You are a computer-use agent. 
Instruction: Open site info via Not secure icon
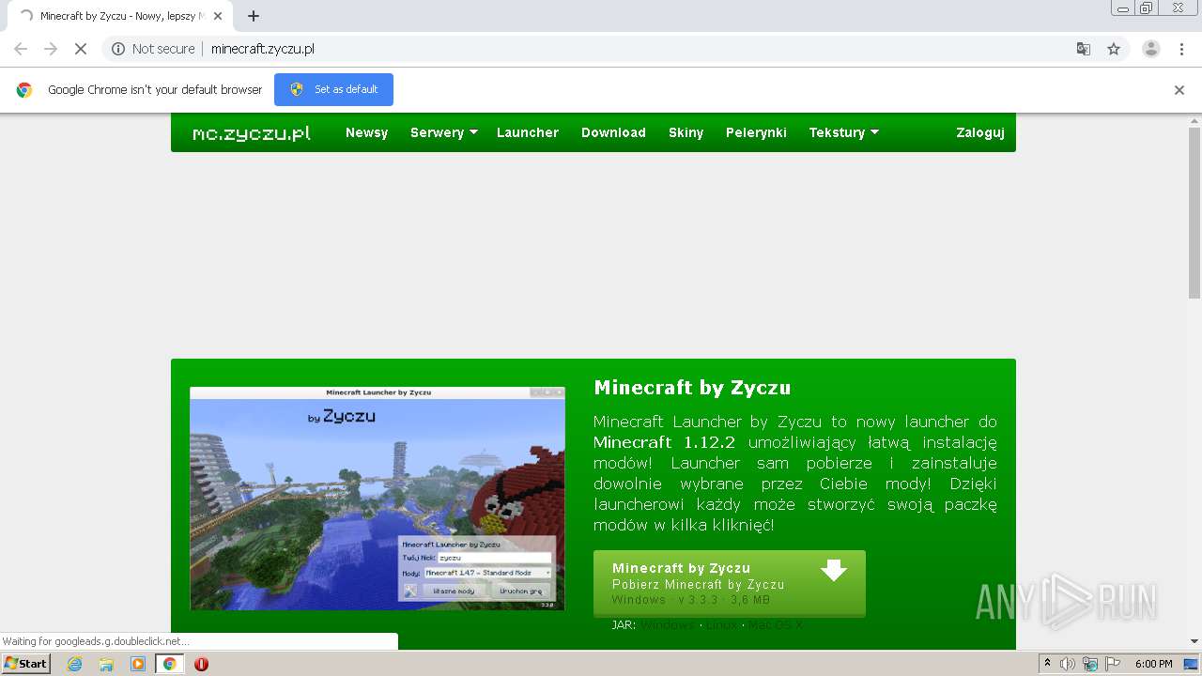tap(118, 49)
